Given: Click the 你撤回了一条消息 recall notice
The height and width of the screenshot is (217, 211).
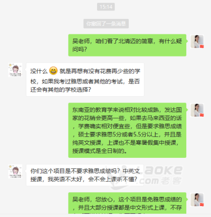Looking at the screenshot, I should 106,24.
